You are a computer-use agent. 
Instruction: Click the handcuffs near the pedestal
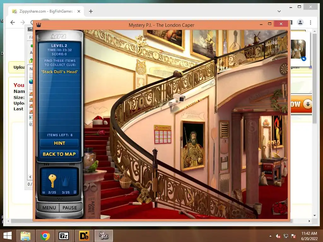(91, 187)
